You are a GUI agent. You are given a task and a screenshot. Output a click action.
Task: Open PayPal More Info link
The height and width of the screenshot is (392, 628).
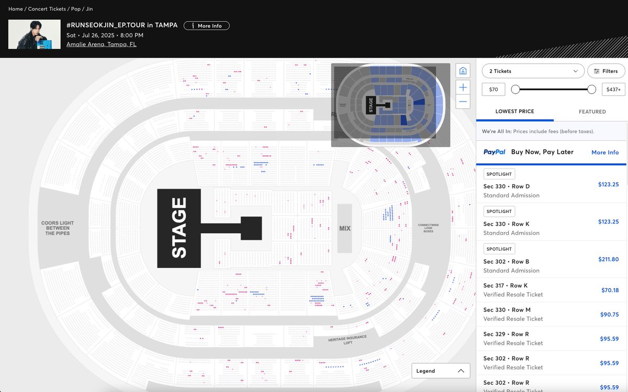[x=605, y=152]
